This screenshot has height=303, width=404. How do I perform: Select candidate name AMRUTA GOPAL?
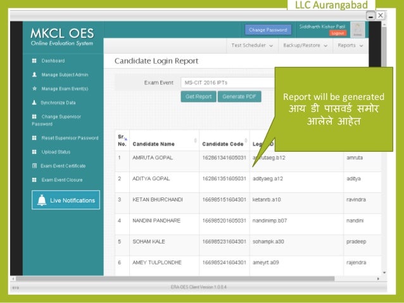[x=153, y=158]
